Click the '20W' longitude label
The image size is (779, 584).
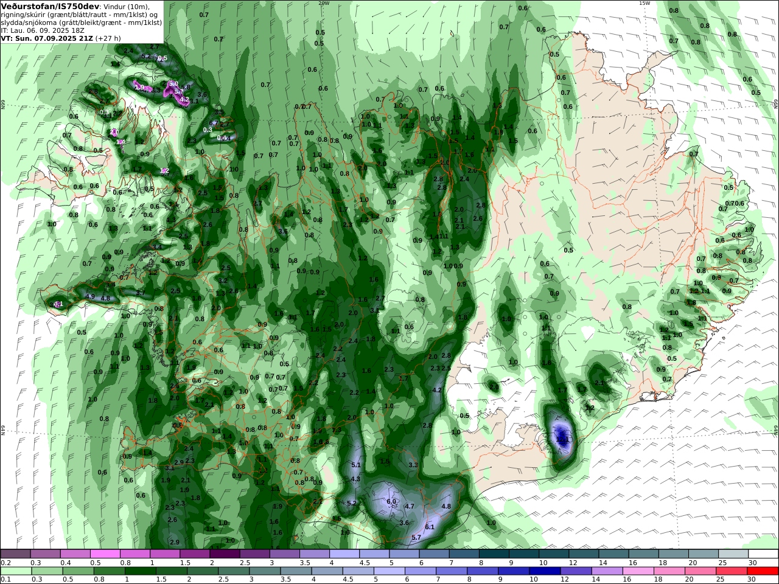[324, 3]
